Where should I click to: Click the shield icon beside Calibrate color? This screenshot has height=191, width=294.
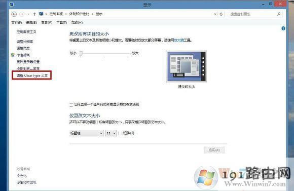point(13,55)
